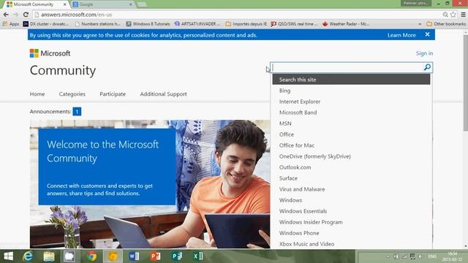468x263 pixels.
Task: Reload the page with refresh icon
Action: (26, 15)
